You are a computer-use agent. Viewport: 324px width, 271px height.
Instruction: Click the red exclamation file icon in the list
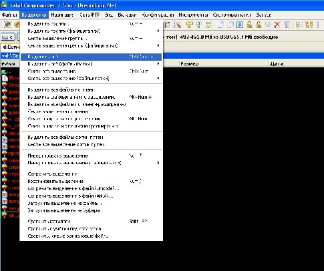(x=5, y=78)
